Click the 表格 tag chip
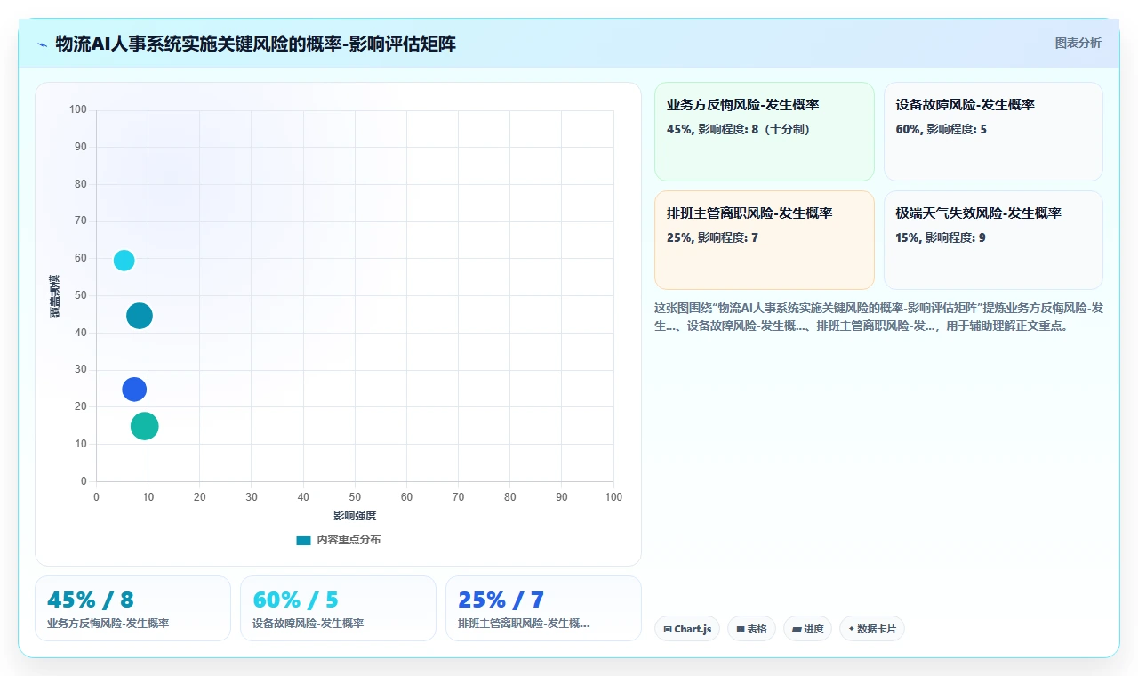This screenshot has width=1138, height=676. tap(751, 629)
